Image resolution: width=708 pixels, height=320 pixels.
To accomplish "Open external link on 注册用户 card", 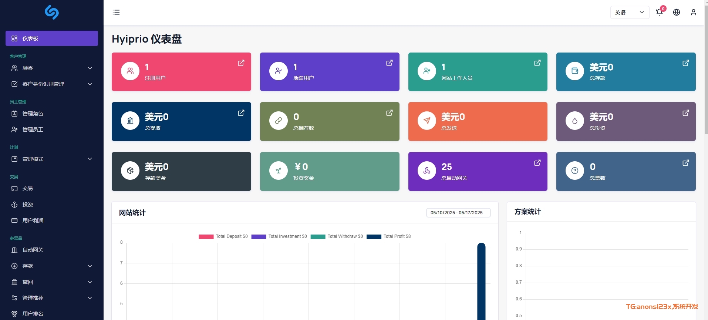I will click(241, 63).
